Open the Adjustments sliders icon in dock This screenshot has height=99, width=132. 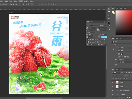click(109, 19)
